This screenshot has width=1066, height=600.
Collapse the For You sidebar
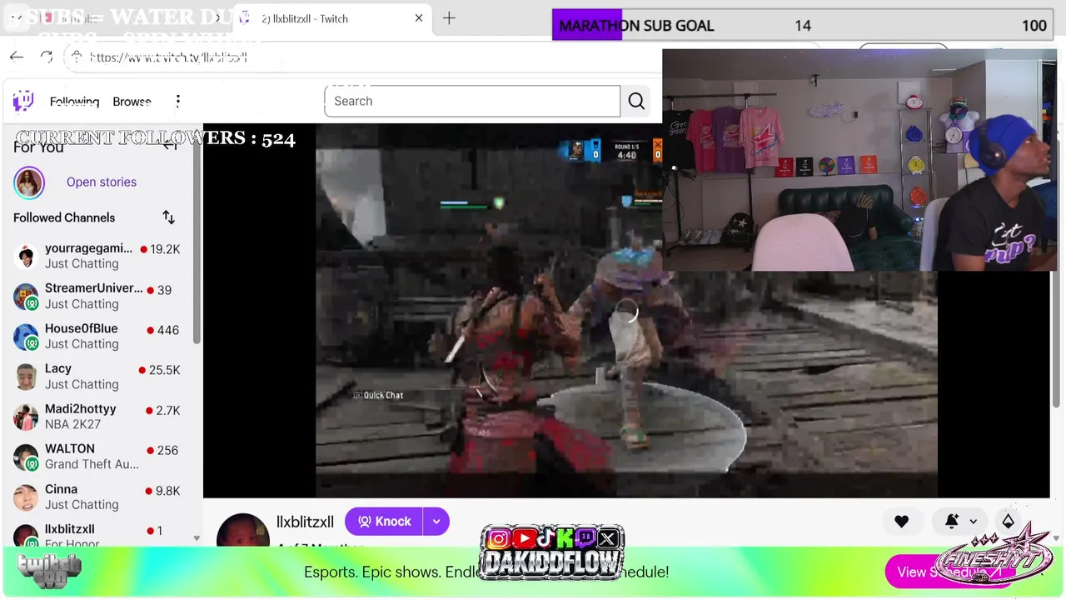(170, 145)
